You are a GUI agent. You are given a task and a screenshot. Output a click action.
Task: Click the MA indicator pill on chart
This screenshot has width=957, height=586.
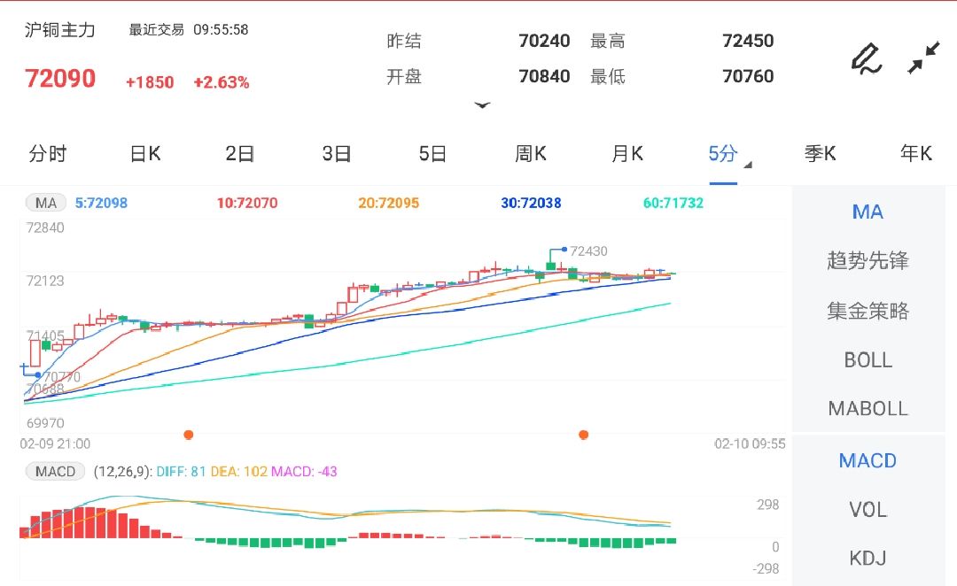click(x=46, y=203)
